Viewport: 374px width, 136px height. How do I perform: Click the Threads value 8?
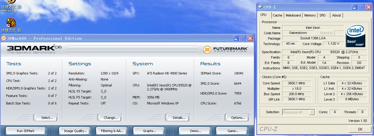[362, 112]
